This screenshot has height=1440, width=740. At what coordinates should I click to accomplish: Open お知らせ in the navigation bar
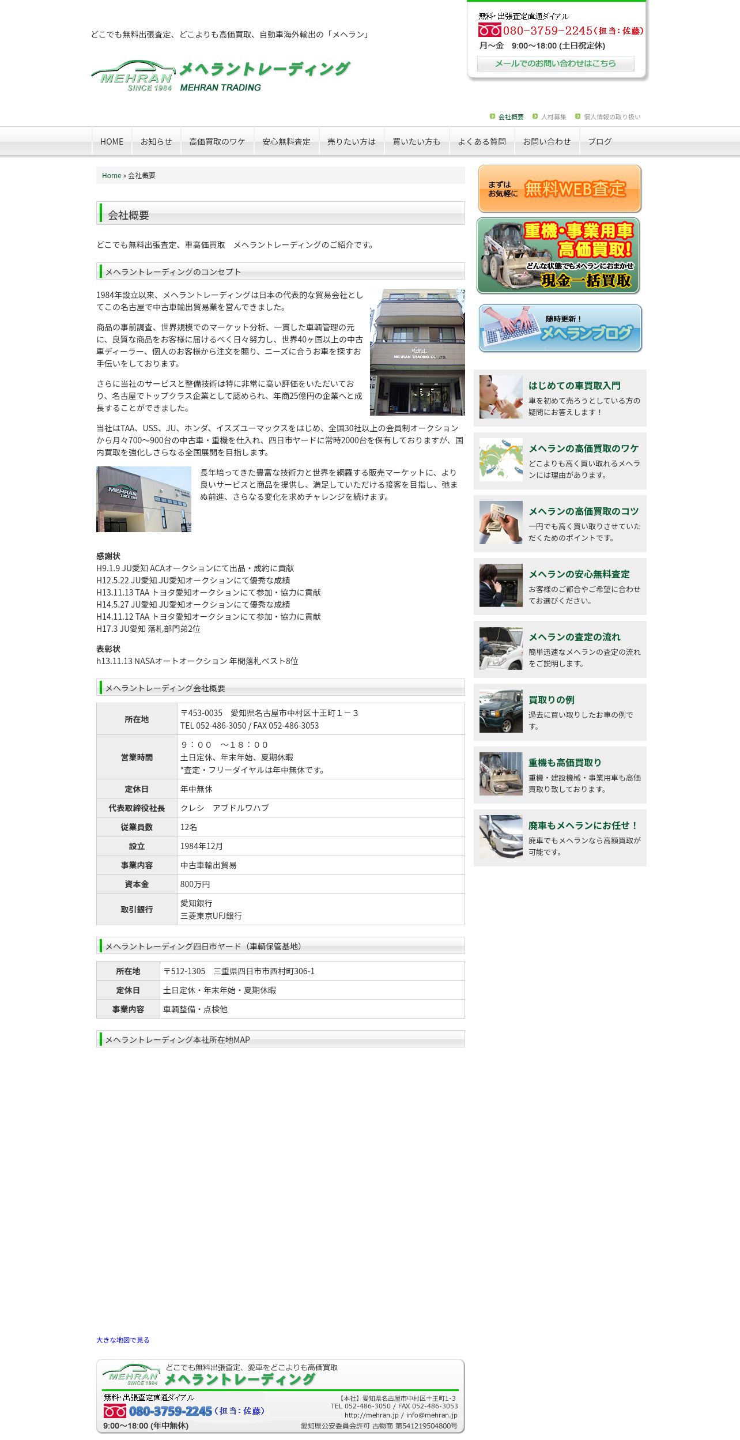[x=156, y=141]
